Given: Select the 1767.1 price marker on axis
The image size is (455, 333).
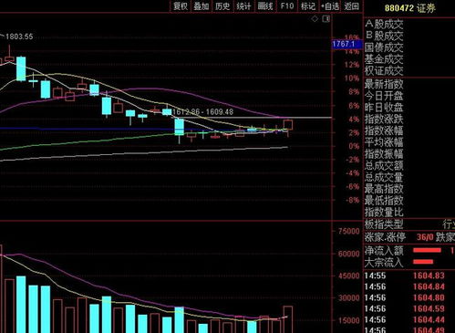Looking at the screenshot, I should pos(346,44).
